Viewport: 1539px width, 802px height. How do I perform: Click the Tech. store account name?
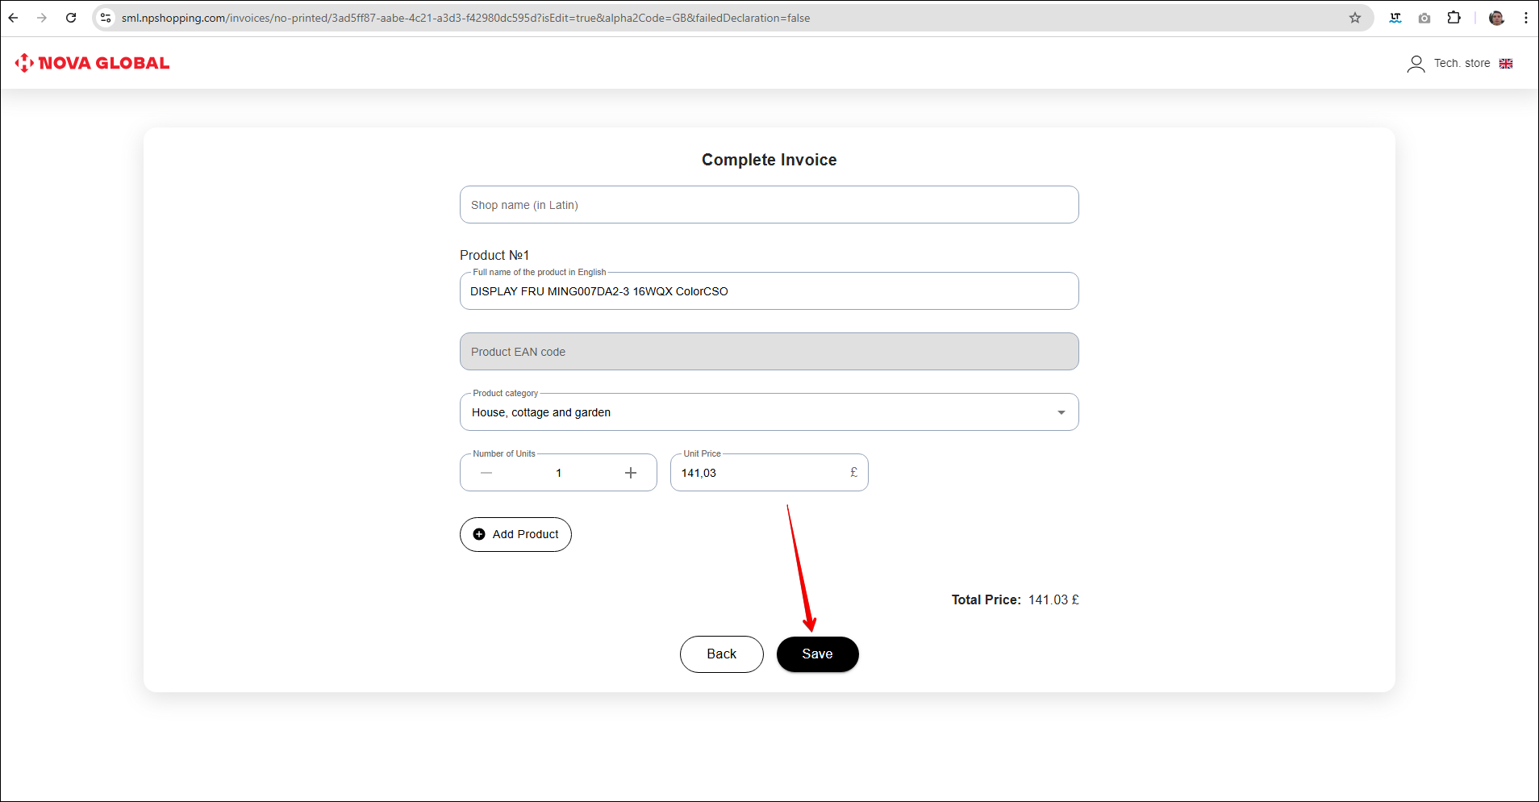pos(1462,64)
